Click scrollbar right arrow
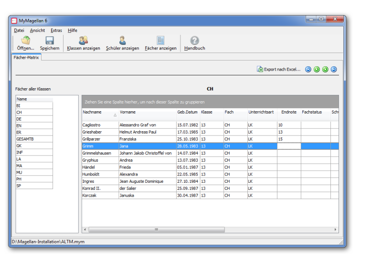This screenshot has height=261, width=382. 336,230
